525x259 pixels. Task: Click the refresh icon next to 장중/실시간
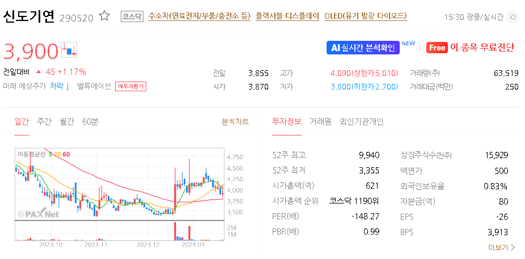click(513, 17)
